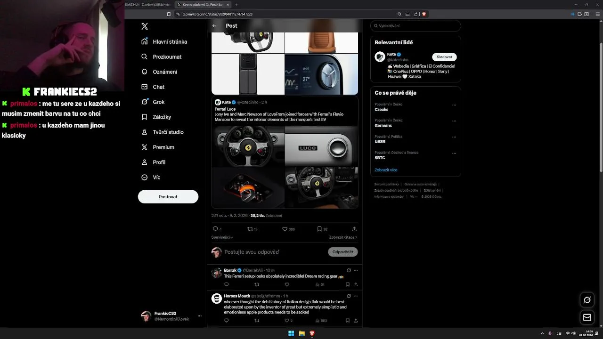This screenshot has width=603, height=339.
Task: Open more options for USSR trend
Action: click(x=454, y=137)
